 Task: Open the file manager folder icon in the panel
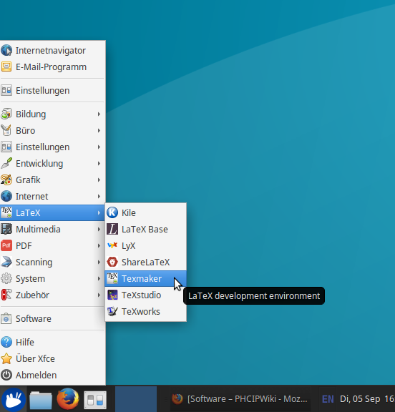point(41,399)
